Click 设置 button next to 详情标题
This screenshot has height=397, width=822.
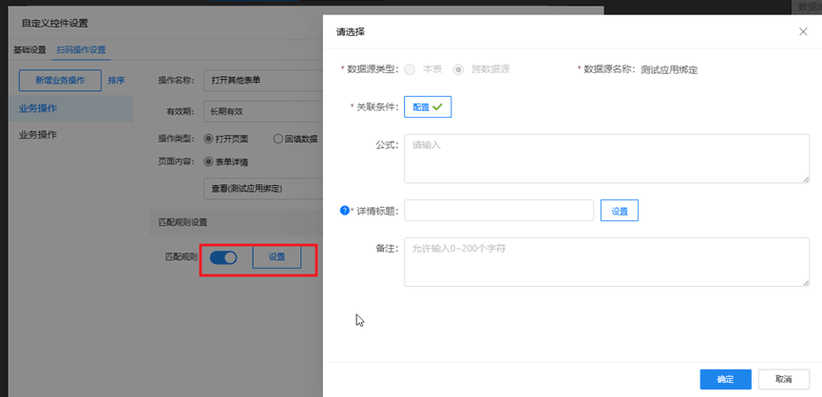coord(620,211)
